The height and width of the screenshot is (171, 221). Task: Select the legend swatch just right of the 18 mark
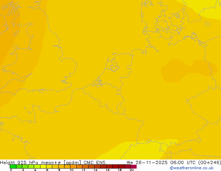point(122,166)
